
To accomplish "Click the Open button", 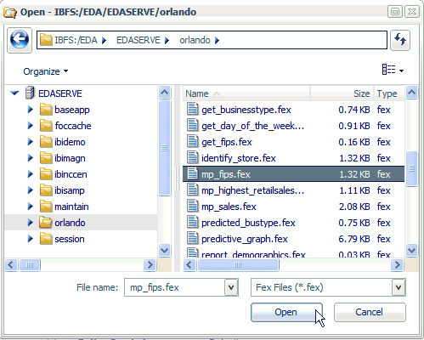I will point(286,312).
